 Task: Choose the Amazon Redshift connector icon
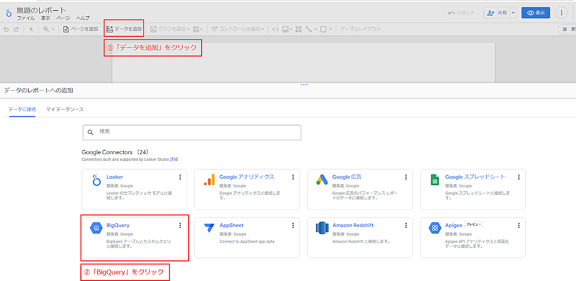[322, 228]
